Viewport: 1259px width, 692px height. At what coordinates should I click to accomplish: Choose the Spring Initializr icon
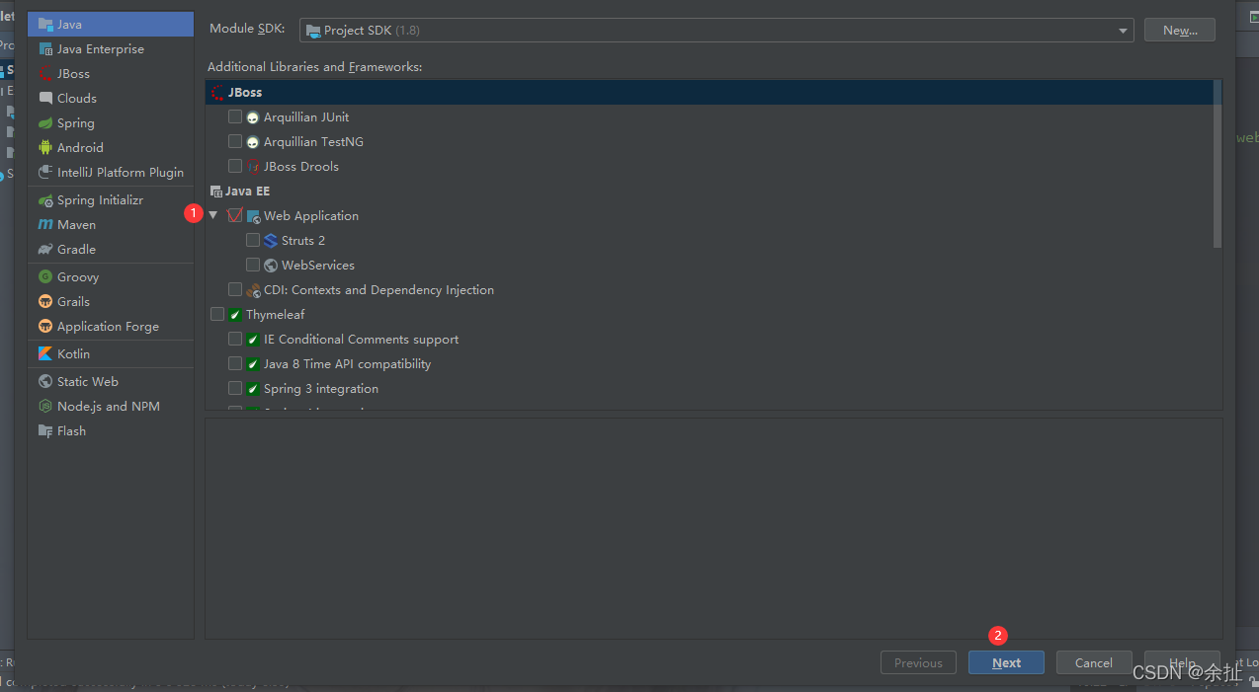click(45, 199)
